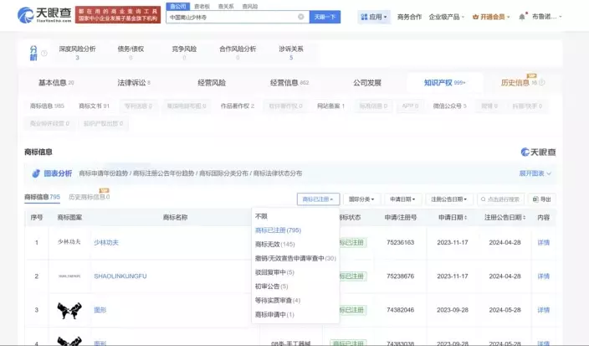Open the 注册公告日期 filter dropdown
The image size is (589, 346).
coord(450,199)
